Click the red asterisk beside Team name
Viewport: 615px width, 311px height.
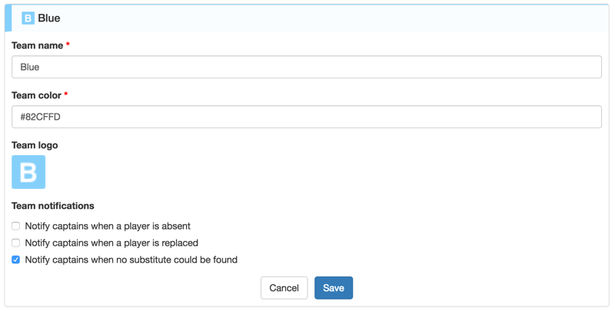(68, 45)
